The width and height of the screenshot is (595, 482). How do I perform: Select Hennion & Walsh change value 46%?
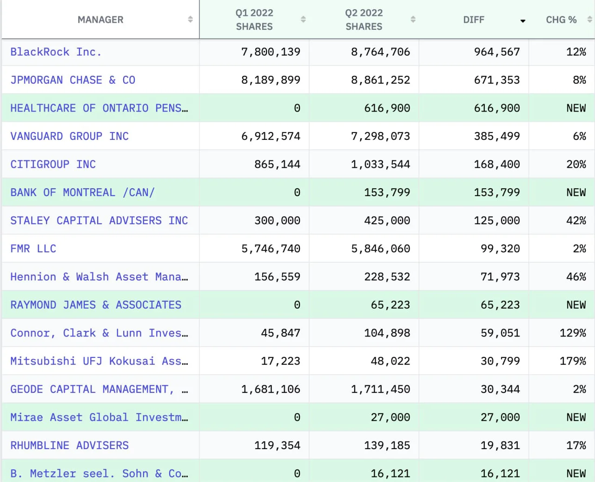(576, 277)
